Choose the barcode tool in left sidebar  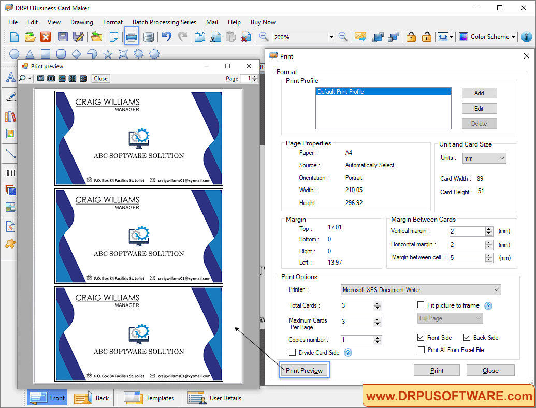pyautogui.click(x=10, y=173)
